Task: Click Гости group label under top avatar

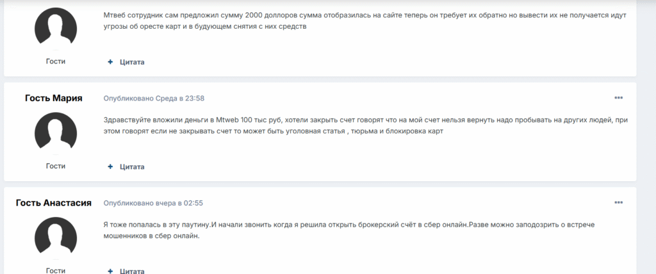Action: pos(56,61)
